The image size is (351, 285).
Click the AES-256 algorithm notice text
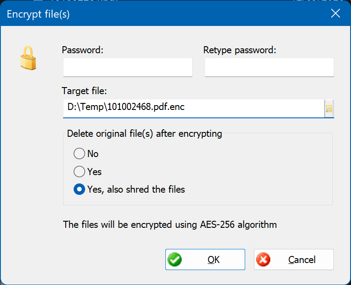coord(170,225)
